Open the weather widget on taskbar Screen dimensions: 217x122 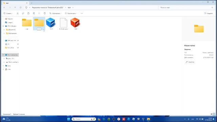pyautogui.click(x=6, y=119)
